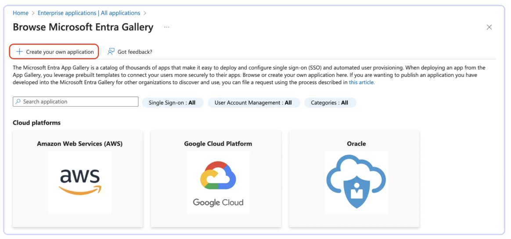Click the Got feedback person icon
Viewport: 511px width, 239px height.
pos(111,51)
